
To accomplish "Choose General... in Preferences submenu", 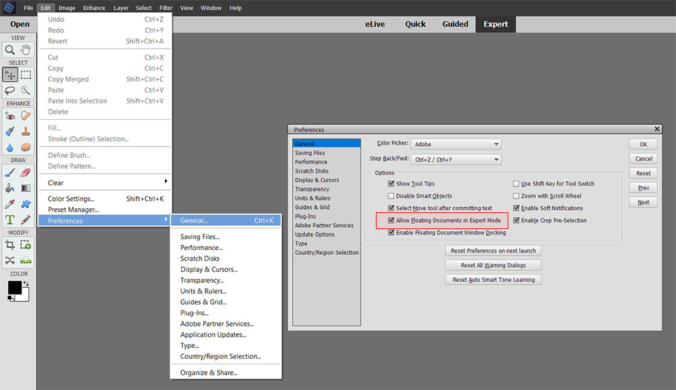I will 226,220.
